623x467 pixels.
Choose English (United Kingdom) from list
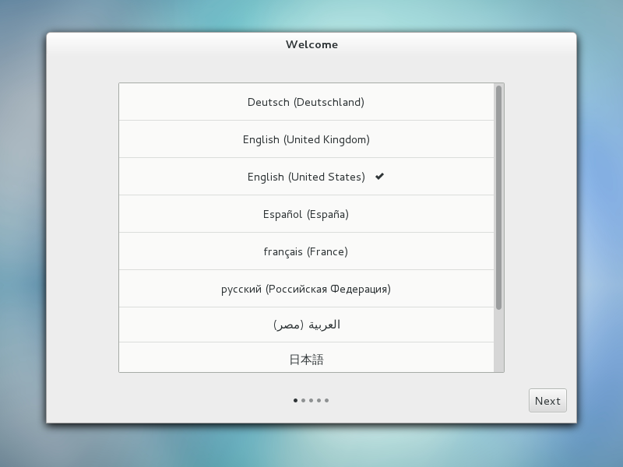[x=306, y=139]
